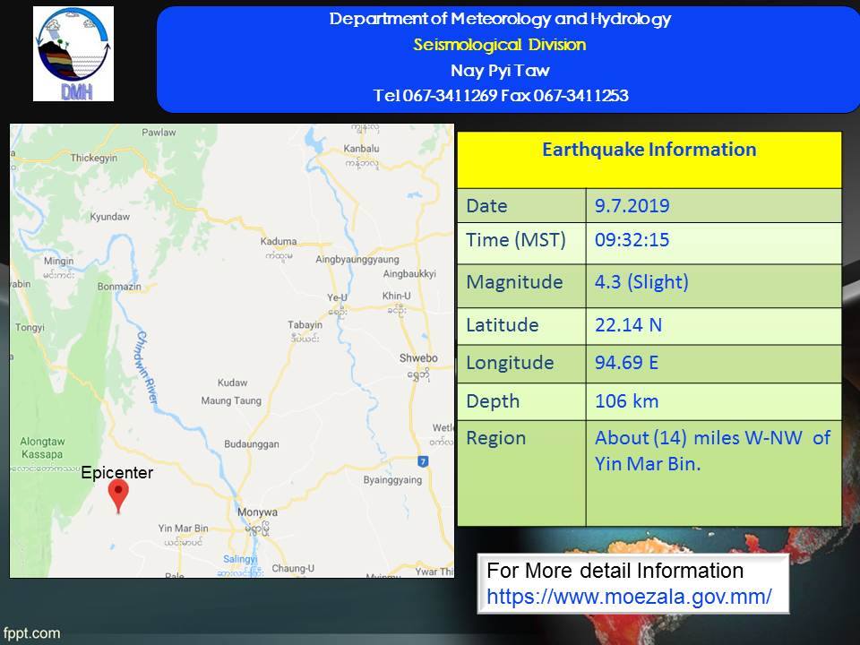Click Kudaw on the map
Image resolution: width=860 pixels, height=645 pixels.
coord(232,383)
